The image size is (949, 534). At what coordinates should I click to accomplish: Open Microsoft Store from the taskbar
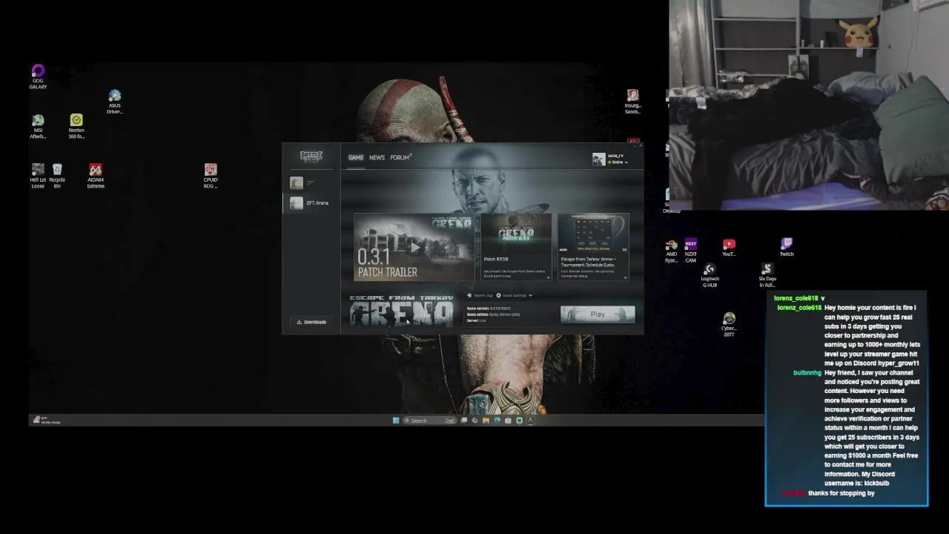(x=508, y=421)
